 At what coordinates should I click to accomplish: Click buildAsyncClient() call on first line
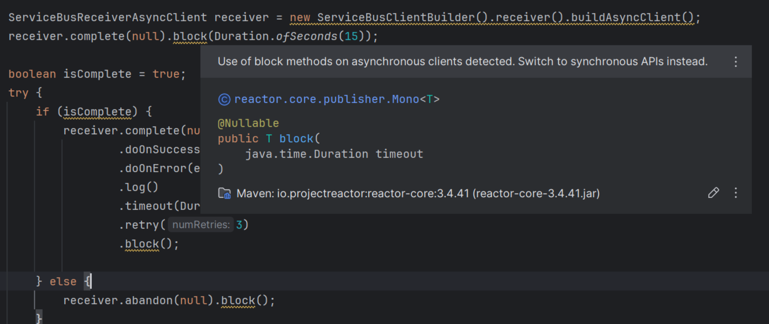[632, 18]
